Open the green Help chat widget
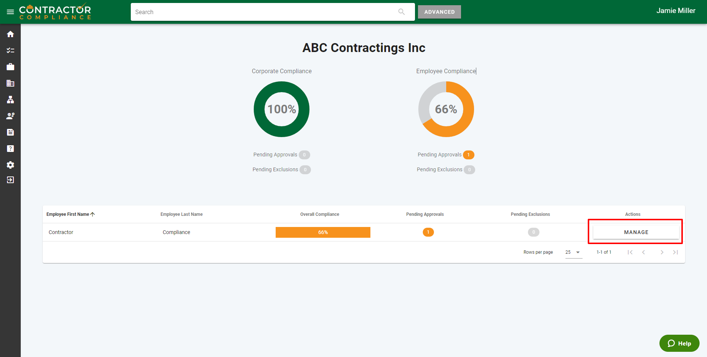This screenshot has height=357, width=707. coord(679,343)
